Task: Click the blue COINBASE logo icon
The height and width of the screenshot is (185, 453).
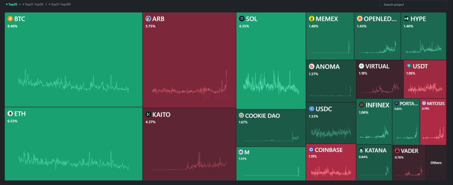Action: [311, 150]
